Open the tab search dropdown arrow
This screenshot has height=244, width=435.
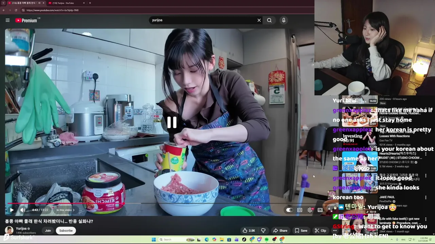pyautogui.click(x=3, y=3)
